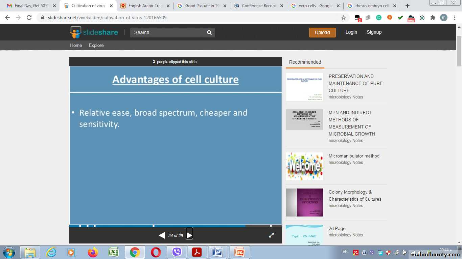Image resolution: width=462 pixels, height=259 pixels.
Task: Go to the previous slide
Action: [162, 235]
